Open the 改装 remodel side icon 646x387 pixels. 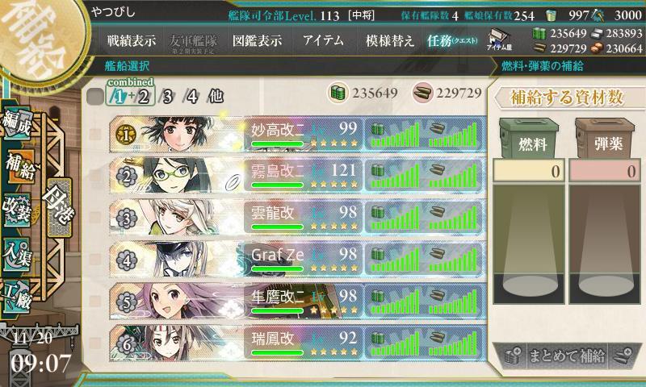[x=17, y=210]
